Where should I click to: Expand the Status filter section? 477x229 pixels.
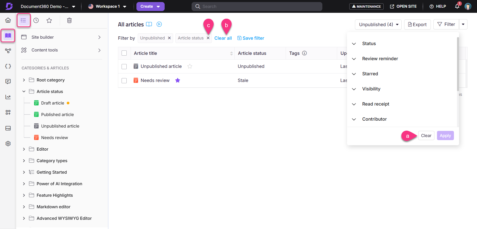coord(354,44)
